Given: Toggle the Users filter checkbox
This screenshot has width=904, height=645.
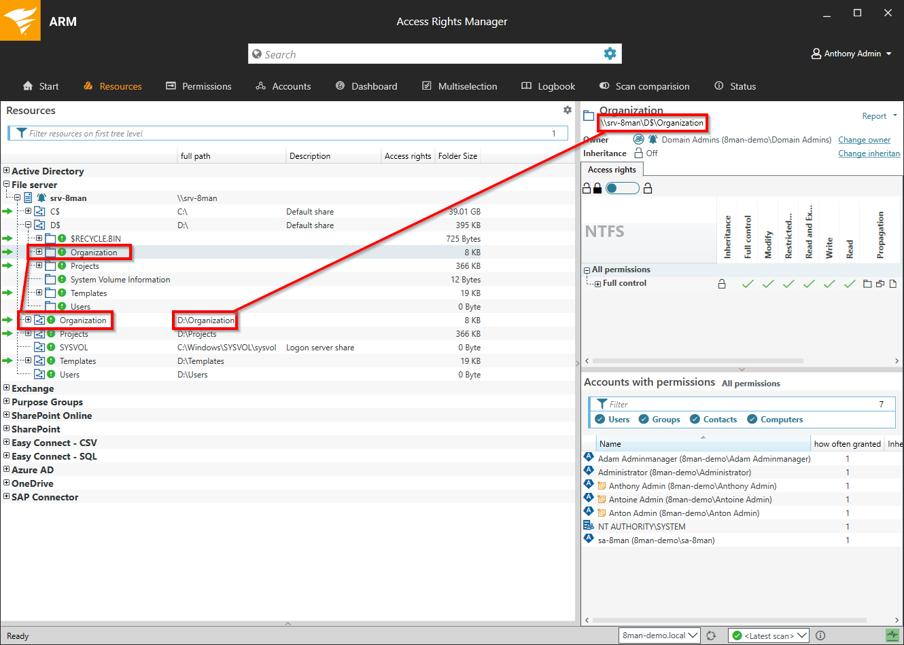Looking at the screenshot, I should 600,419.
